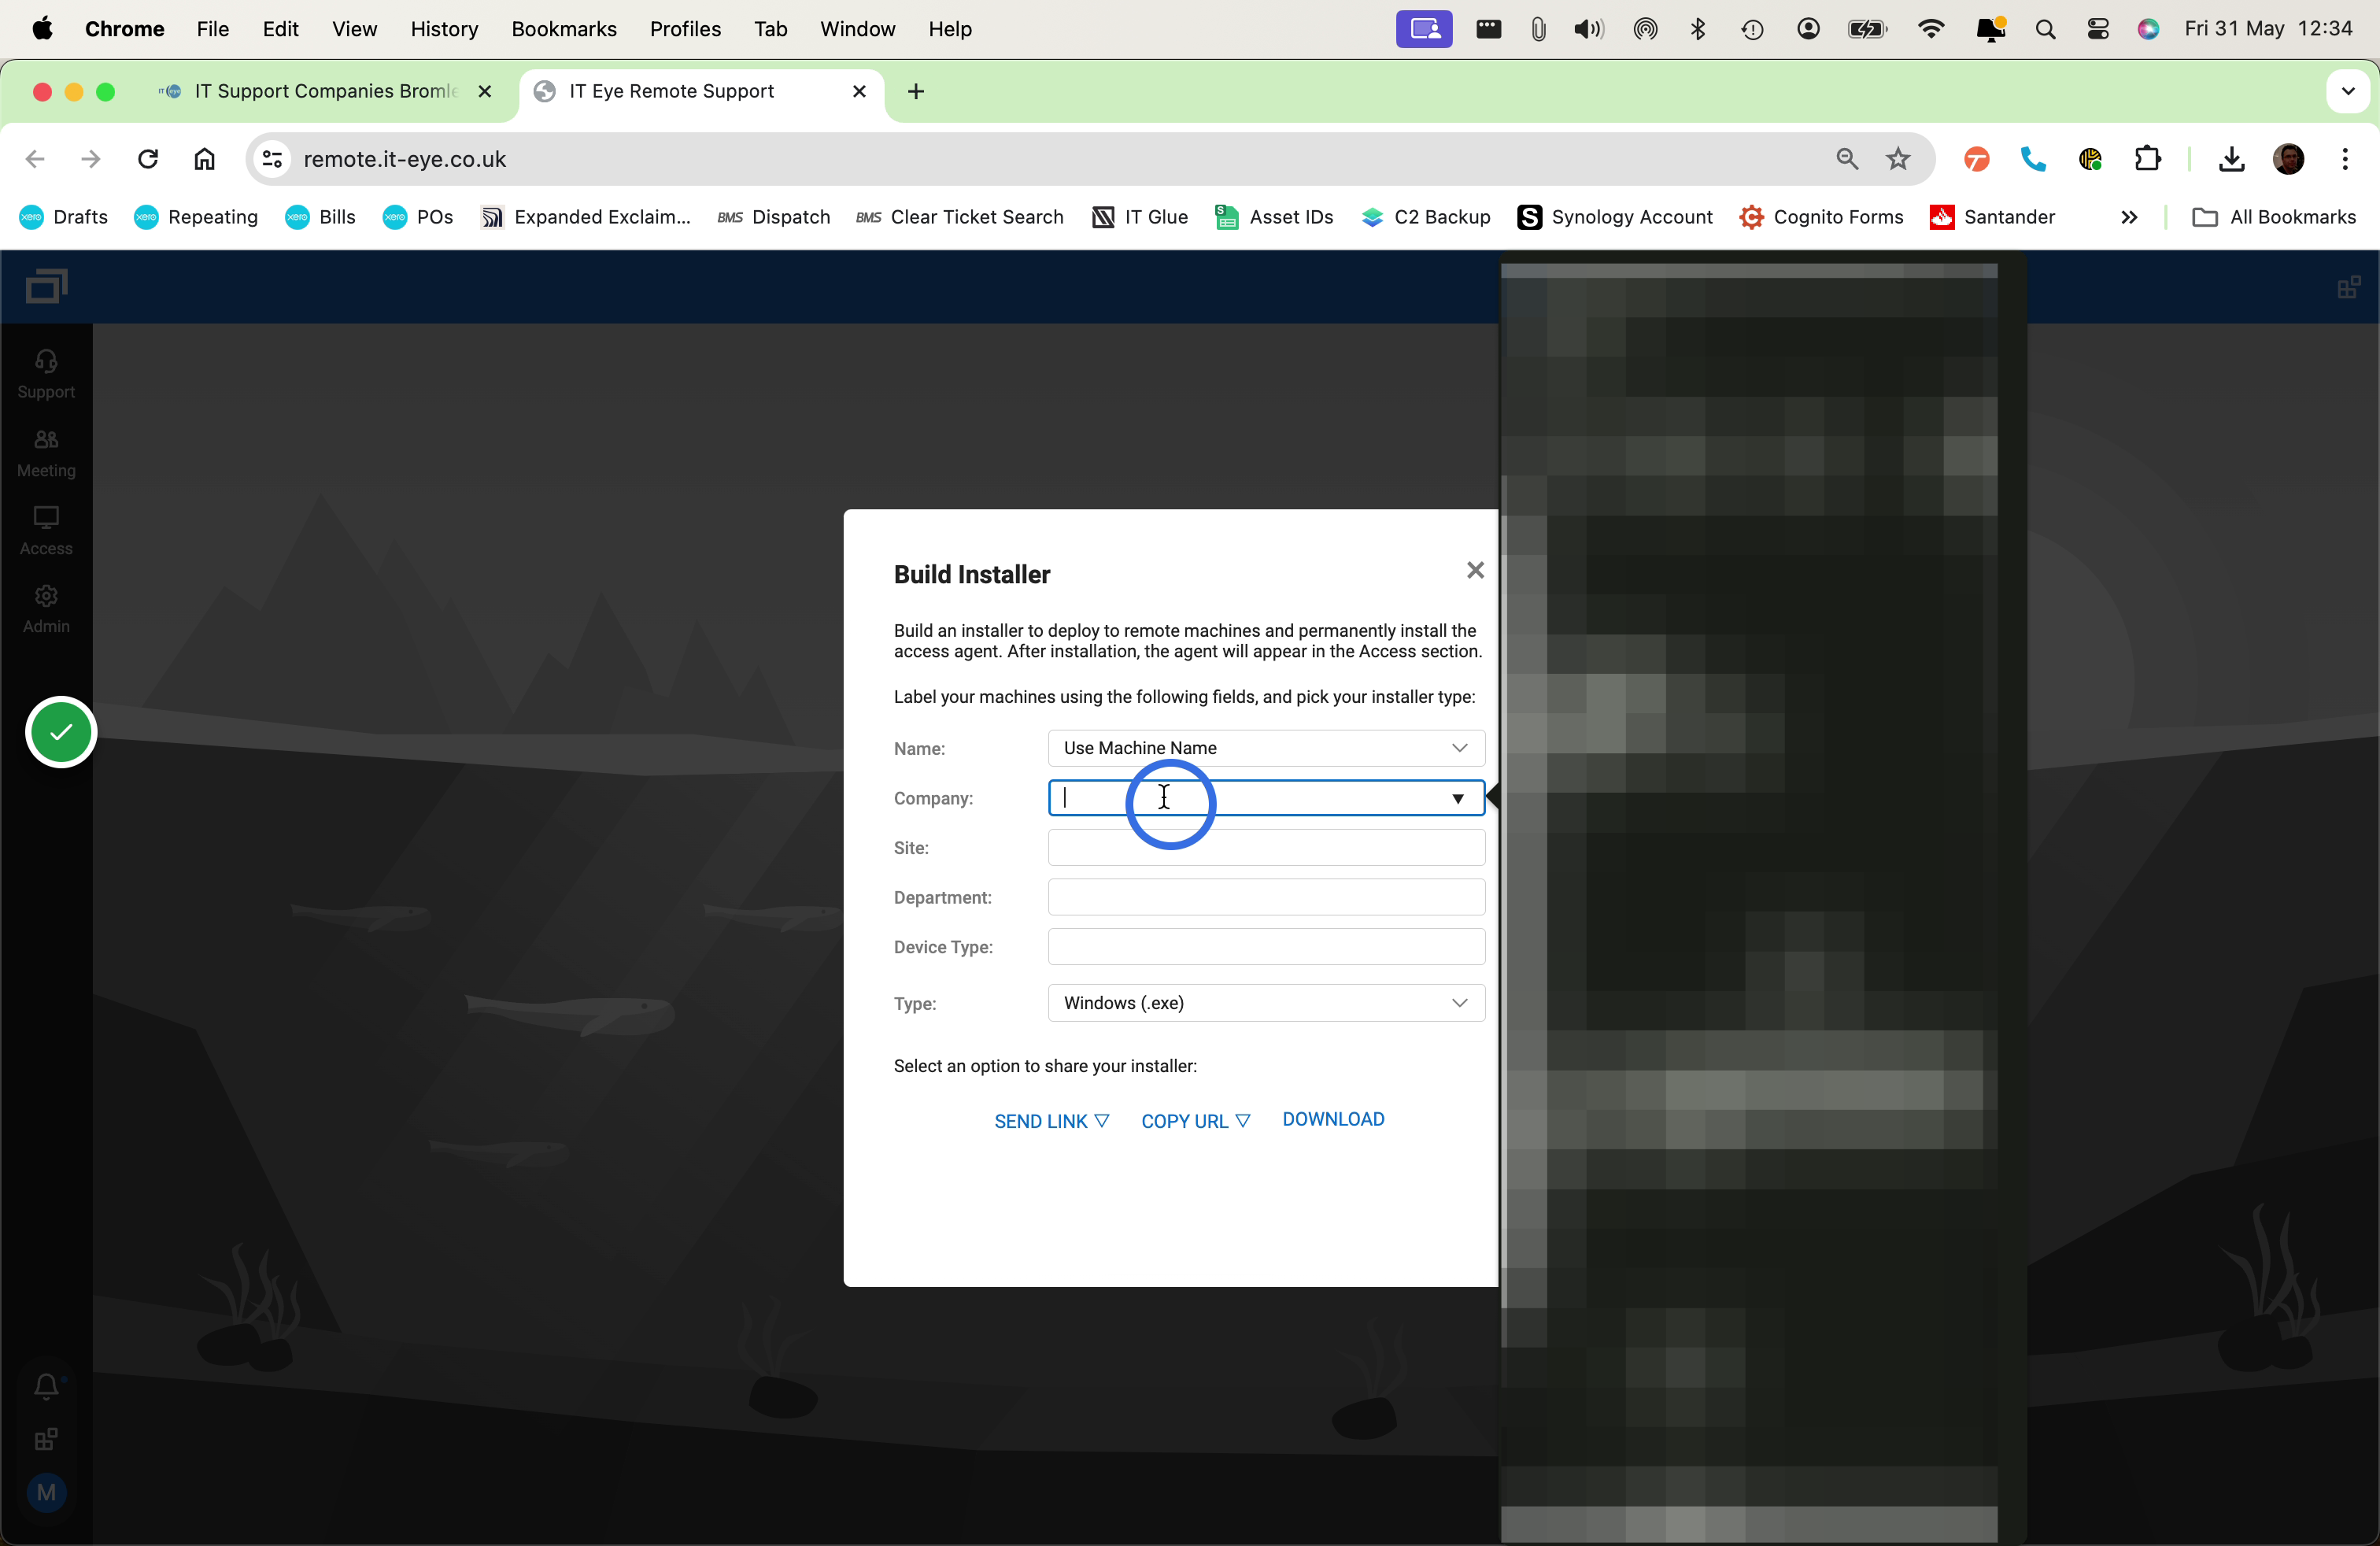Open the IT Glue bookmark
The height and width of the screenshot is (1546, 2380).
click(1140, 217)
